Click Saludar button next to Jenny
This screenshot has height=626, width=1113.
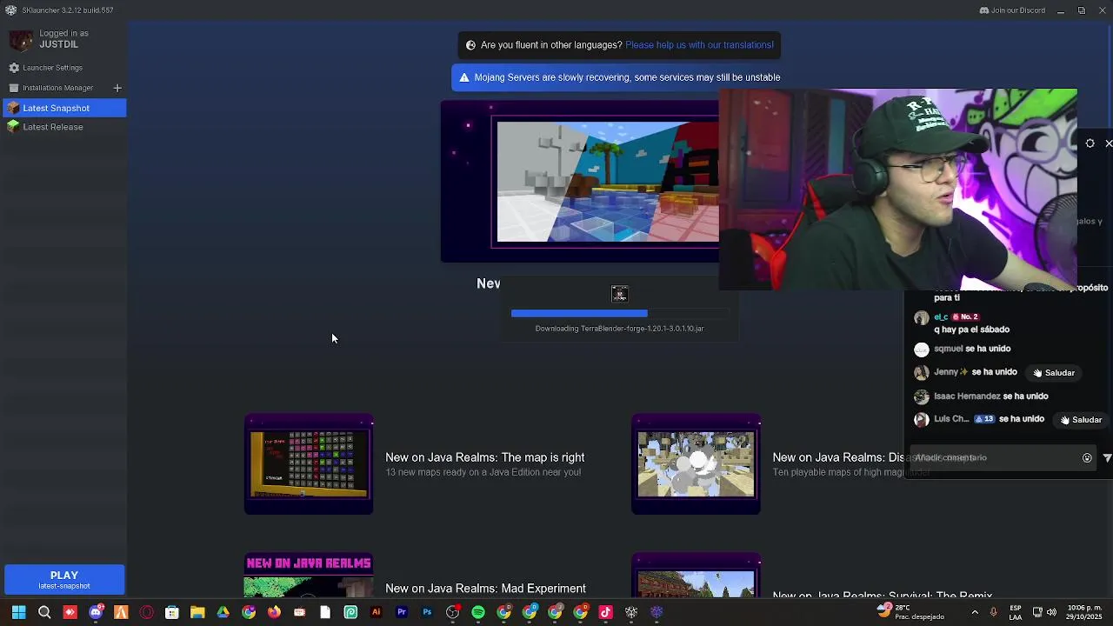pyautogui.click(x=1054, y=373)
